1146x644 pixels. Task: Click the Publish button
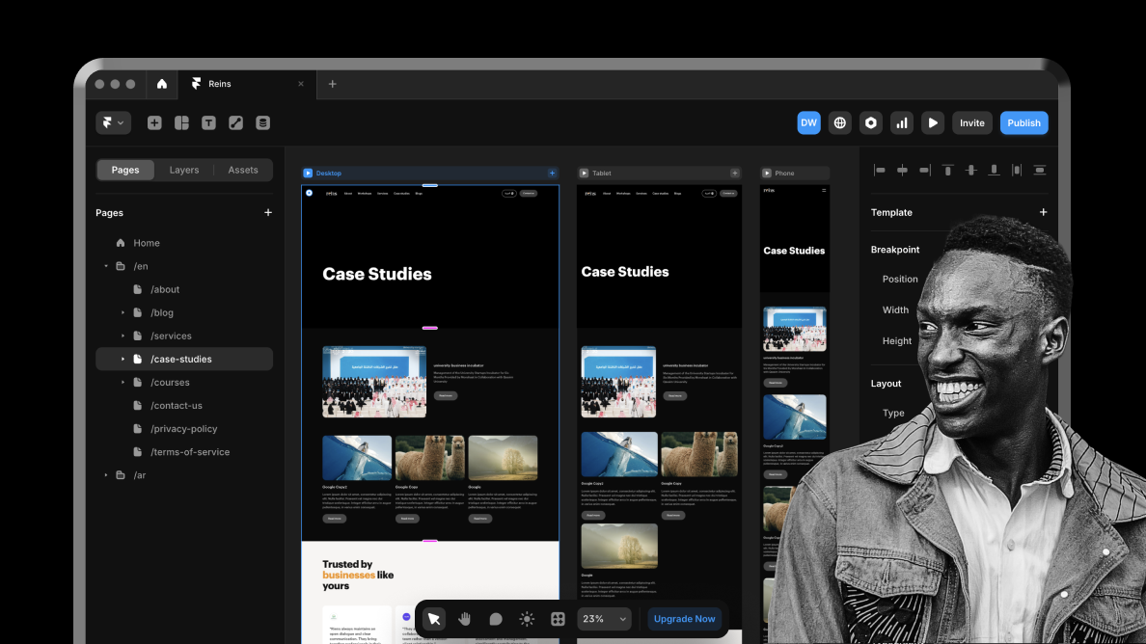click(x=1023, y=123)
